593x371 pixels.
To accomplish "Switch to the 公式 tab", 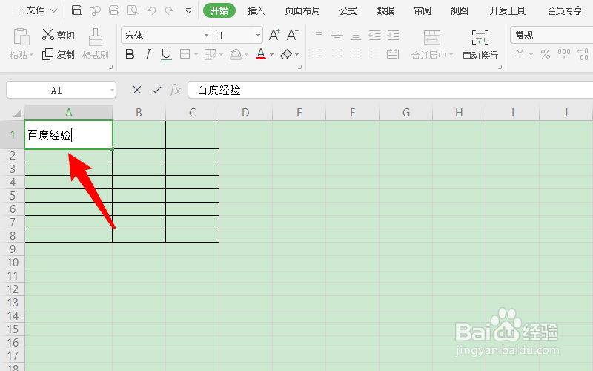I will [348, 11].
